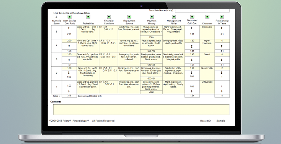Select the 1.40 Discounted Coll. Cov. cell

(192, 54)
